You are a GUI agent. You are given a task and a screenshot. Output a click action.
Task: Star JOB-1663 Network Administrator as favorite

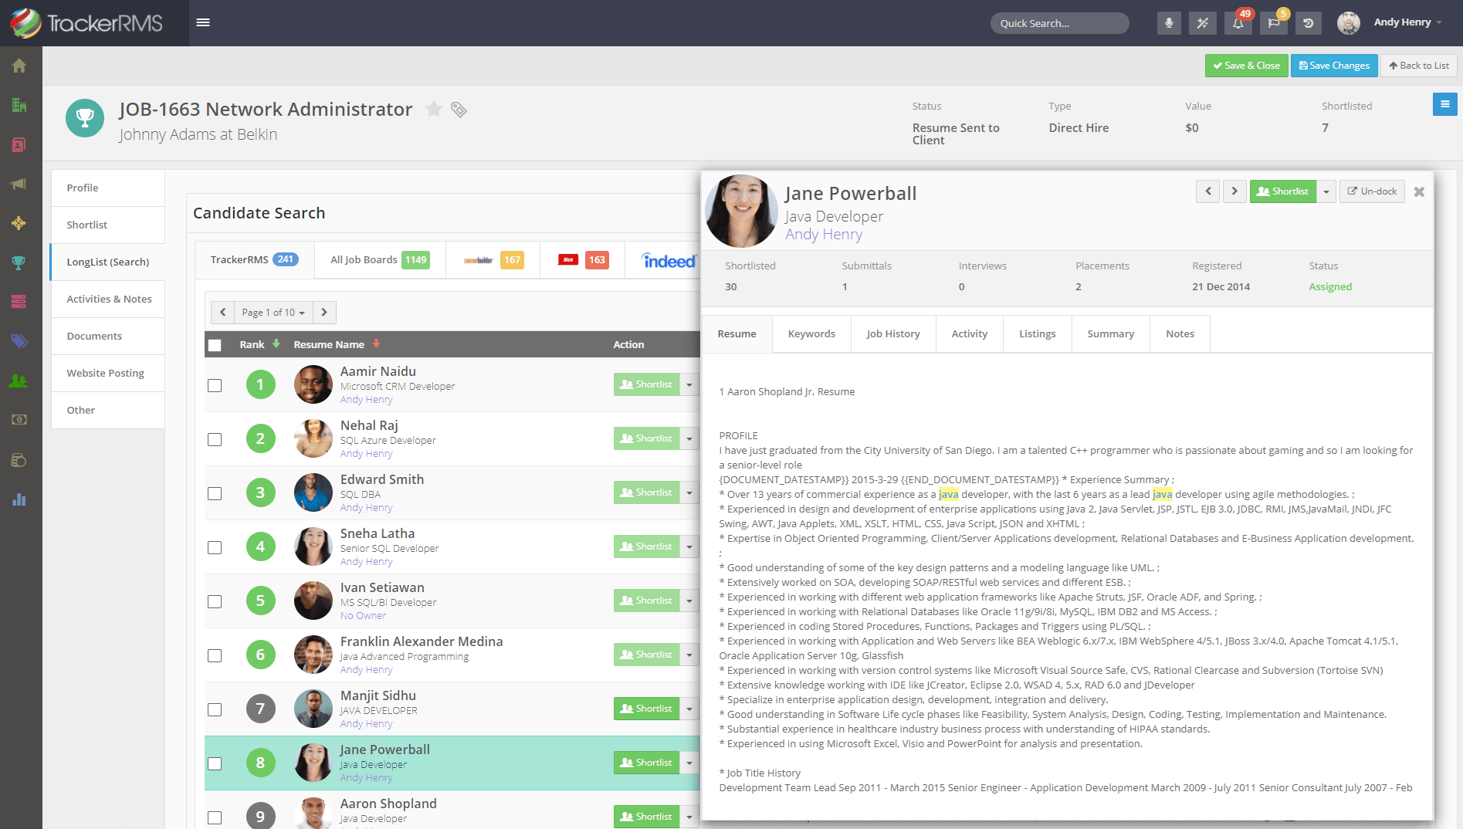(434, 110)
